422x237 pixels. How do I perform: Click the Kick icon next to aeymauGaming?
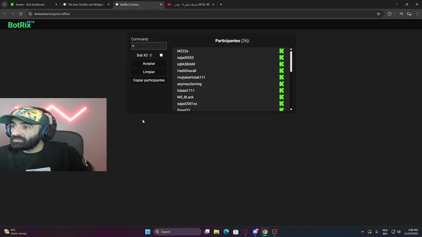pyautogui.click(x=282, y=84)
